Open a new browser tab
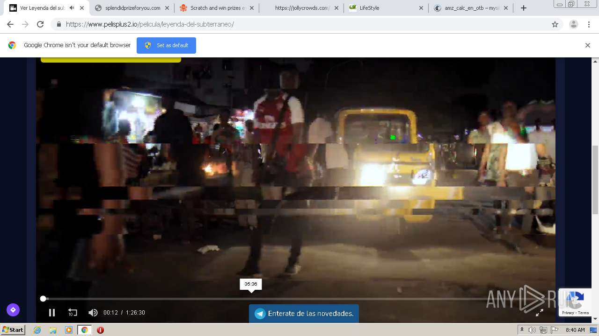 [524, 8]
